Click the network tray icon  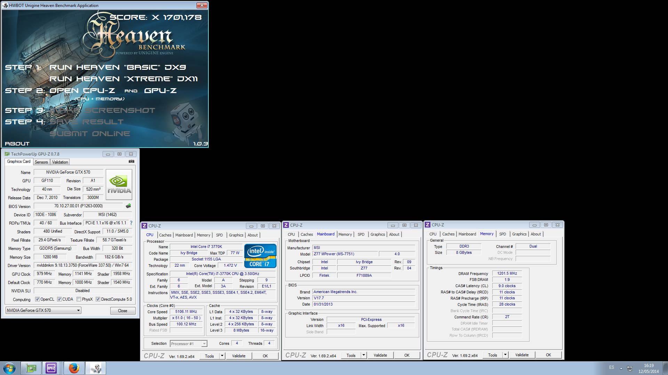pyautogui.click(x=630, y=368)
